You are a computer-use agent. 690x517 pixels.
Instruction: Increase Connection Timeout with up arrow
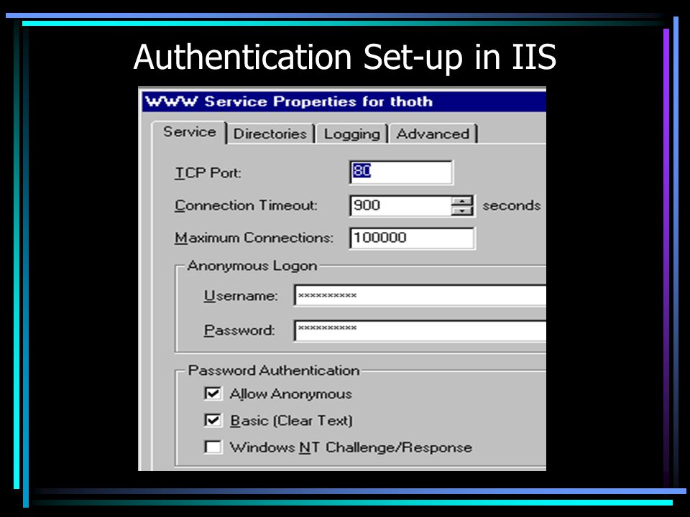[x=462, y=201]
